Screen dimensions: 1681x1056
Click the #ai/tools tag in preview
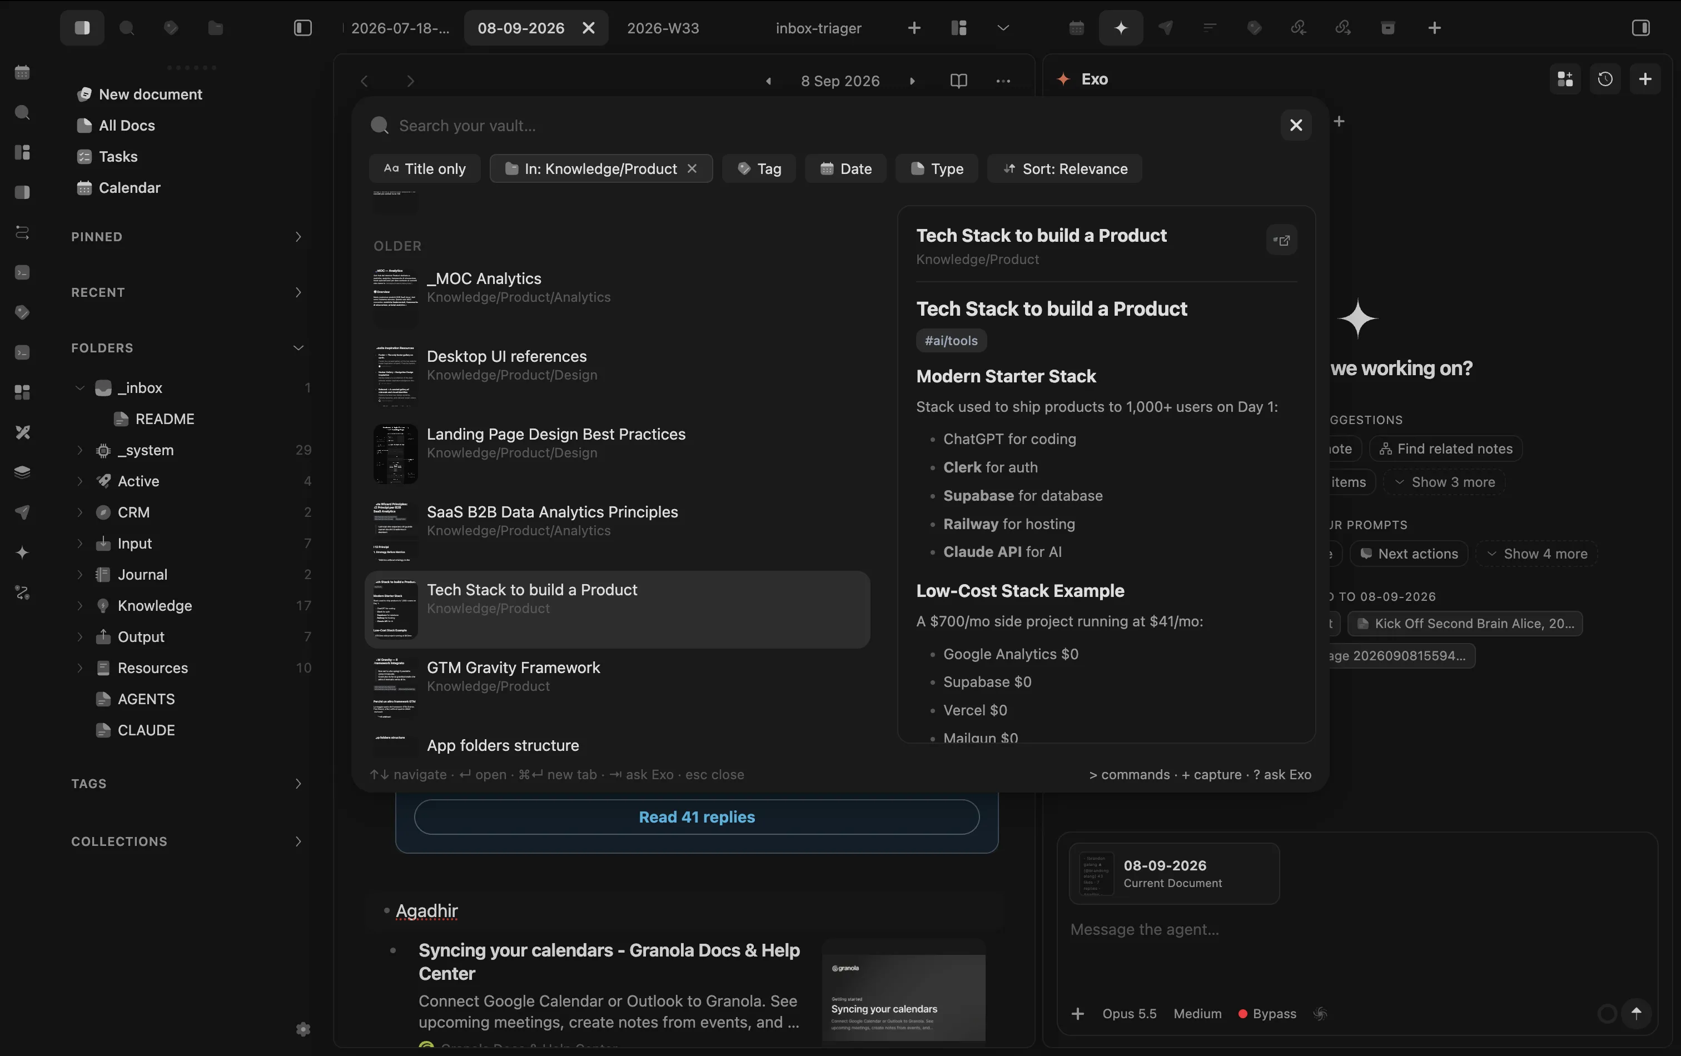951,341
